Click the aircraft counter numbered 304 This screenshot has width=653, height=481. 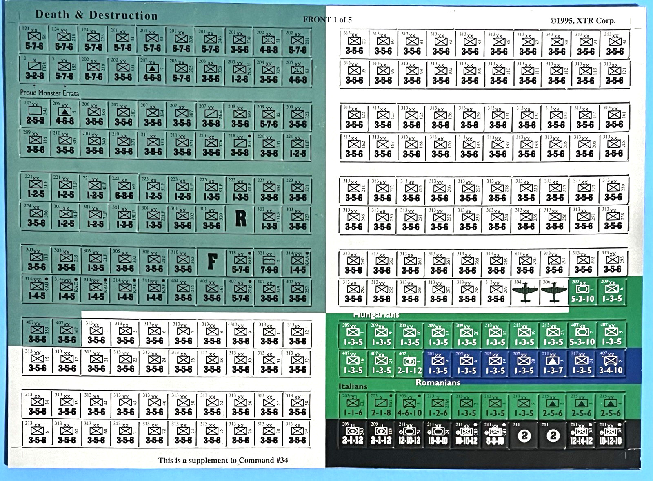(525, 291)
